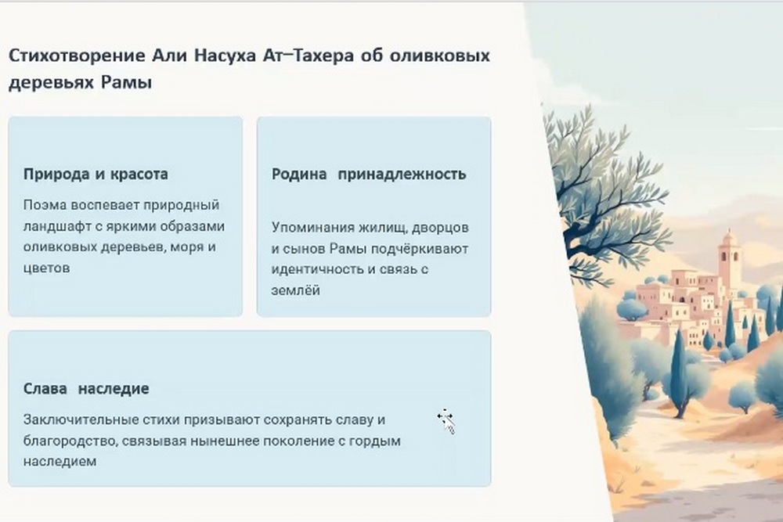Click the word "цветов" in the first card
Screen dimensions: 783x522
click(x=47, y=268)
